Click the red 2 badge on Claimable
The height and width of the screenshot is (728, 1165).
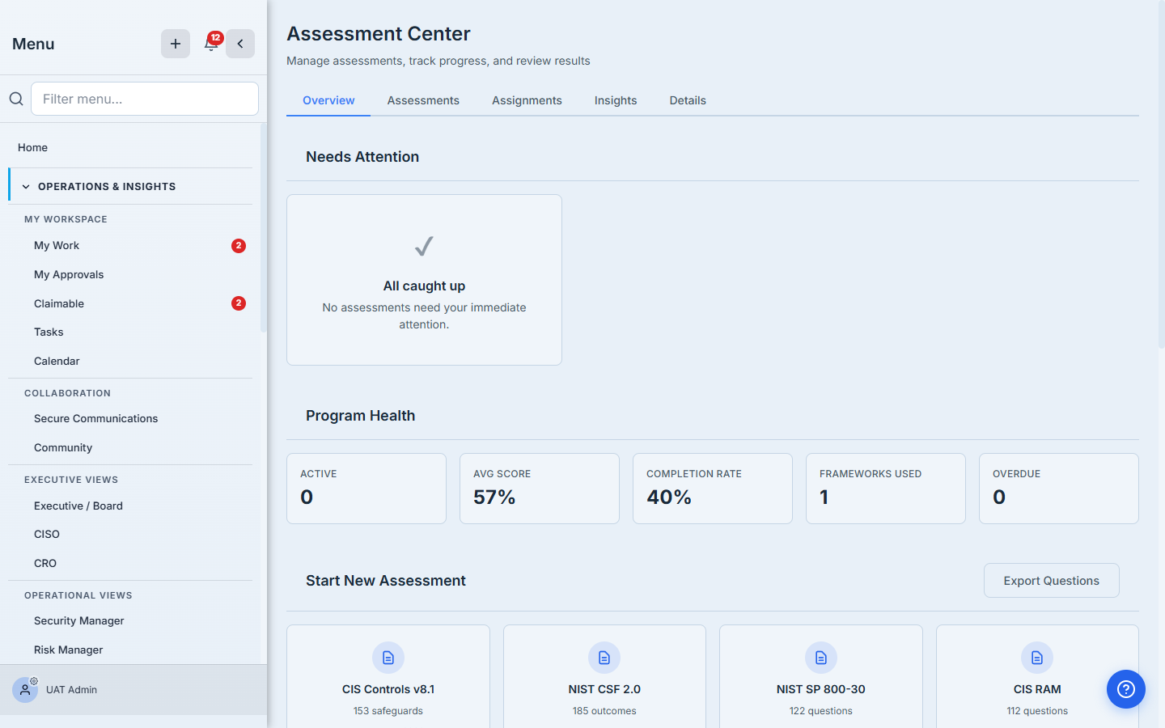tap(239, 303)
